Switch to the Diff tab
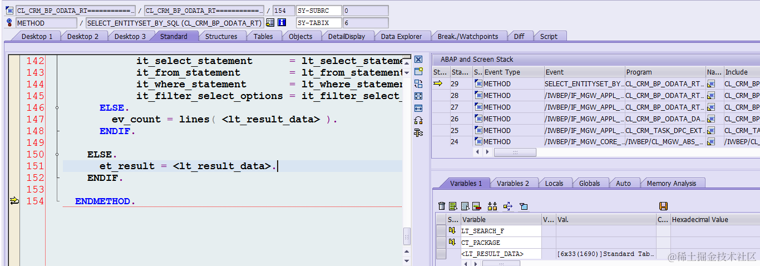Image resolution: width=760 pixels, height=266 pixels. click(519, 36)
